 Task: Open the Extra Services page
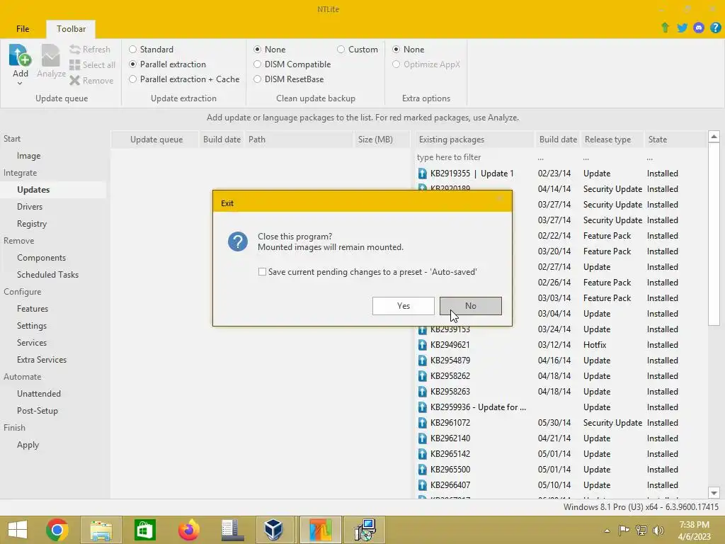[x=42, y=359]
